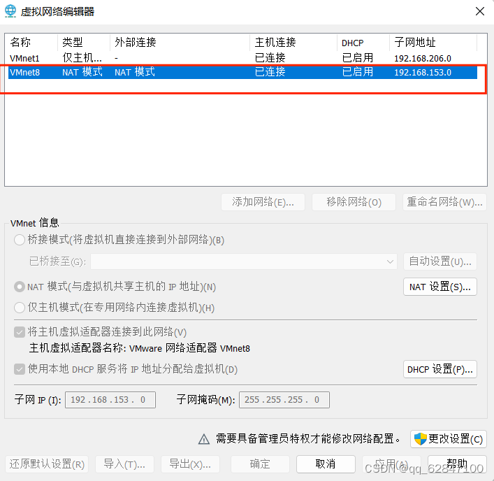Click the 外部连接 column header

pos(180,42)
